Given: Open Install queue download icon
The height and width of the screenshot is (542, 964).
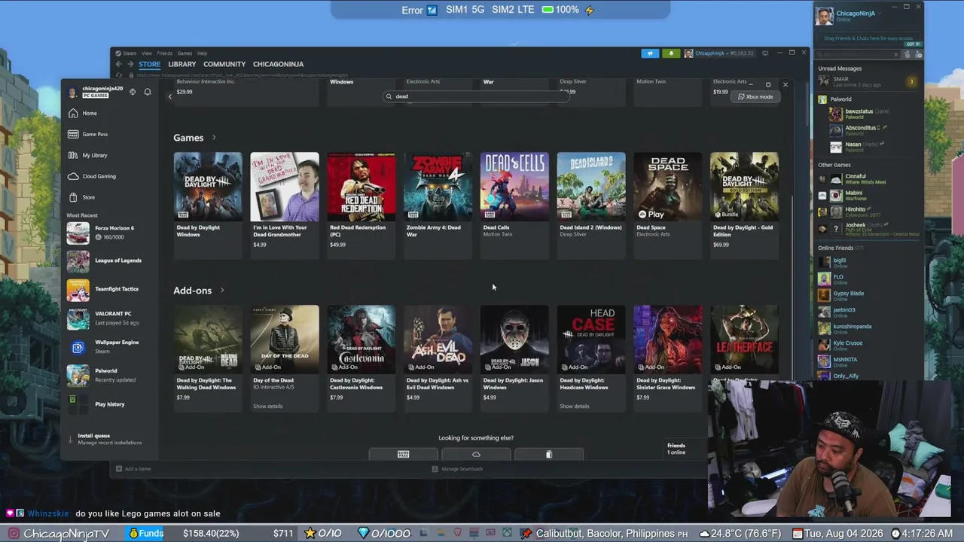Looking at the screenshot, I should [71, 439].
